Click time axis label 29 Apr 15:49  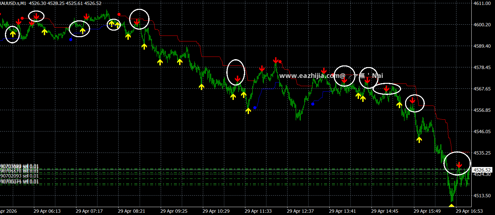tap(426, 211)
